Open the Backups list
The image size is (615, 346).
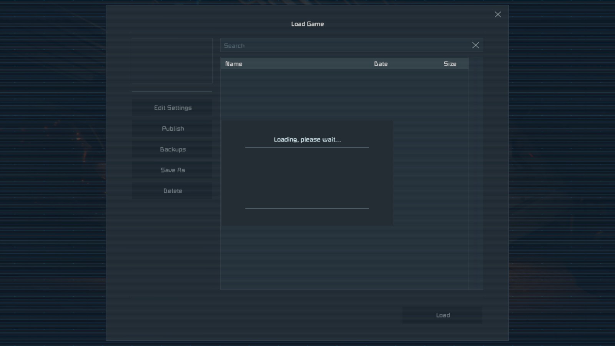click(x=173, y=150)
